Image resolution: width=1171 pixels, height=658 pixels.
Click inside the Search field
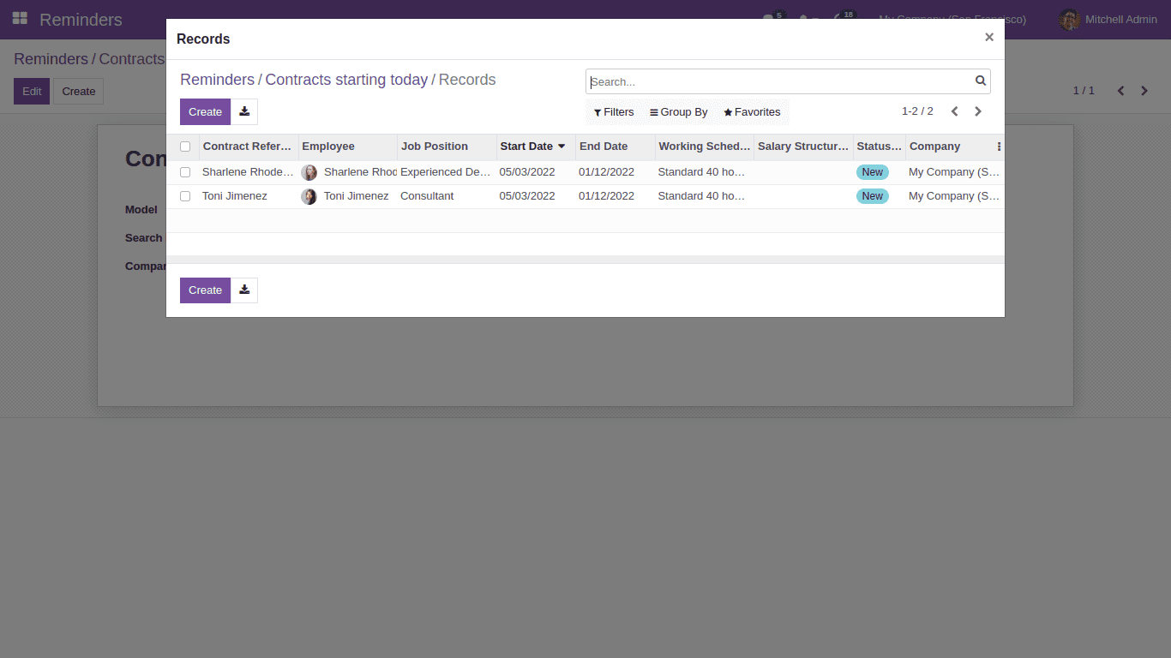point(772,81)
